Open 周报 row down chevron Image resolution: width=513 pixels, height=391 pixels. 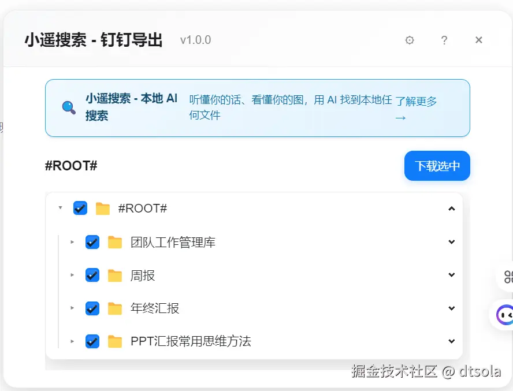[x=452, y=275]
